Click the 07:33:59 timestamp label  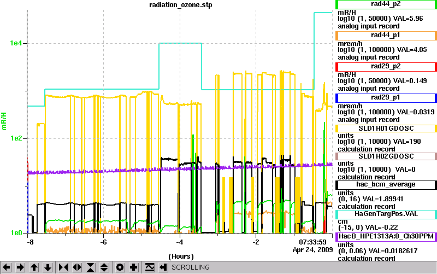[312, 242]
